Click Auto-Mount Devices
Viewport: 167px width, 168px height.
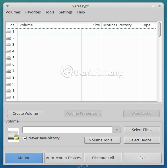(x=63, y=158)
